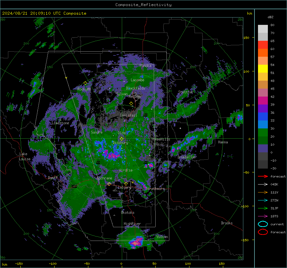Click the RedDeer city label
287x268 pixels.
135,97
